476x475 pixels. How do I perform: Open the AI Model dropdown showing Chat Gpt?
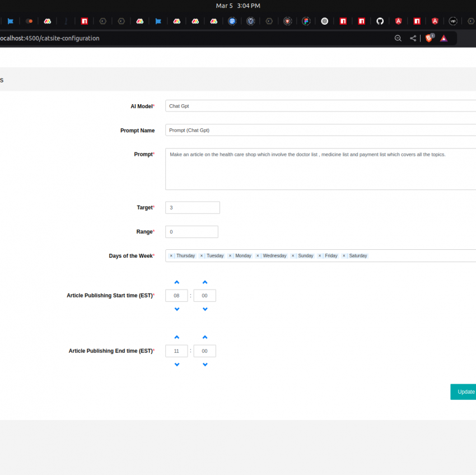point(320,106)
